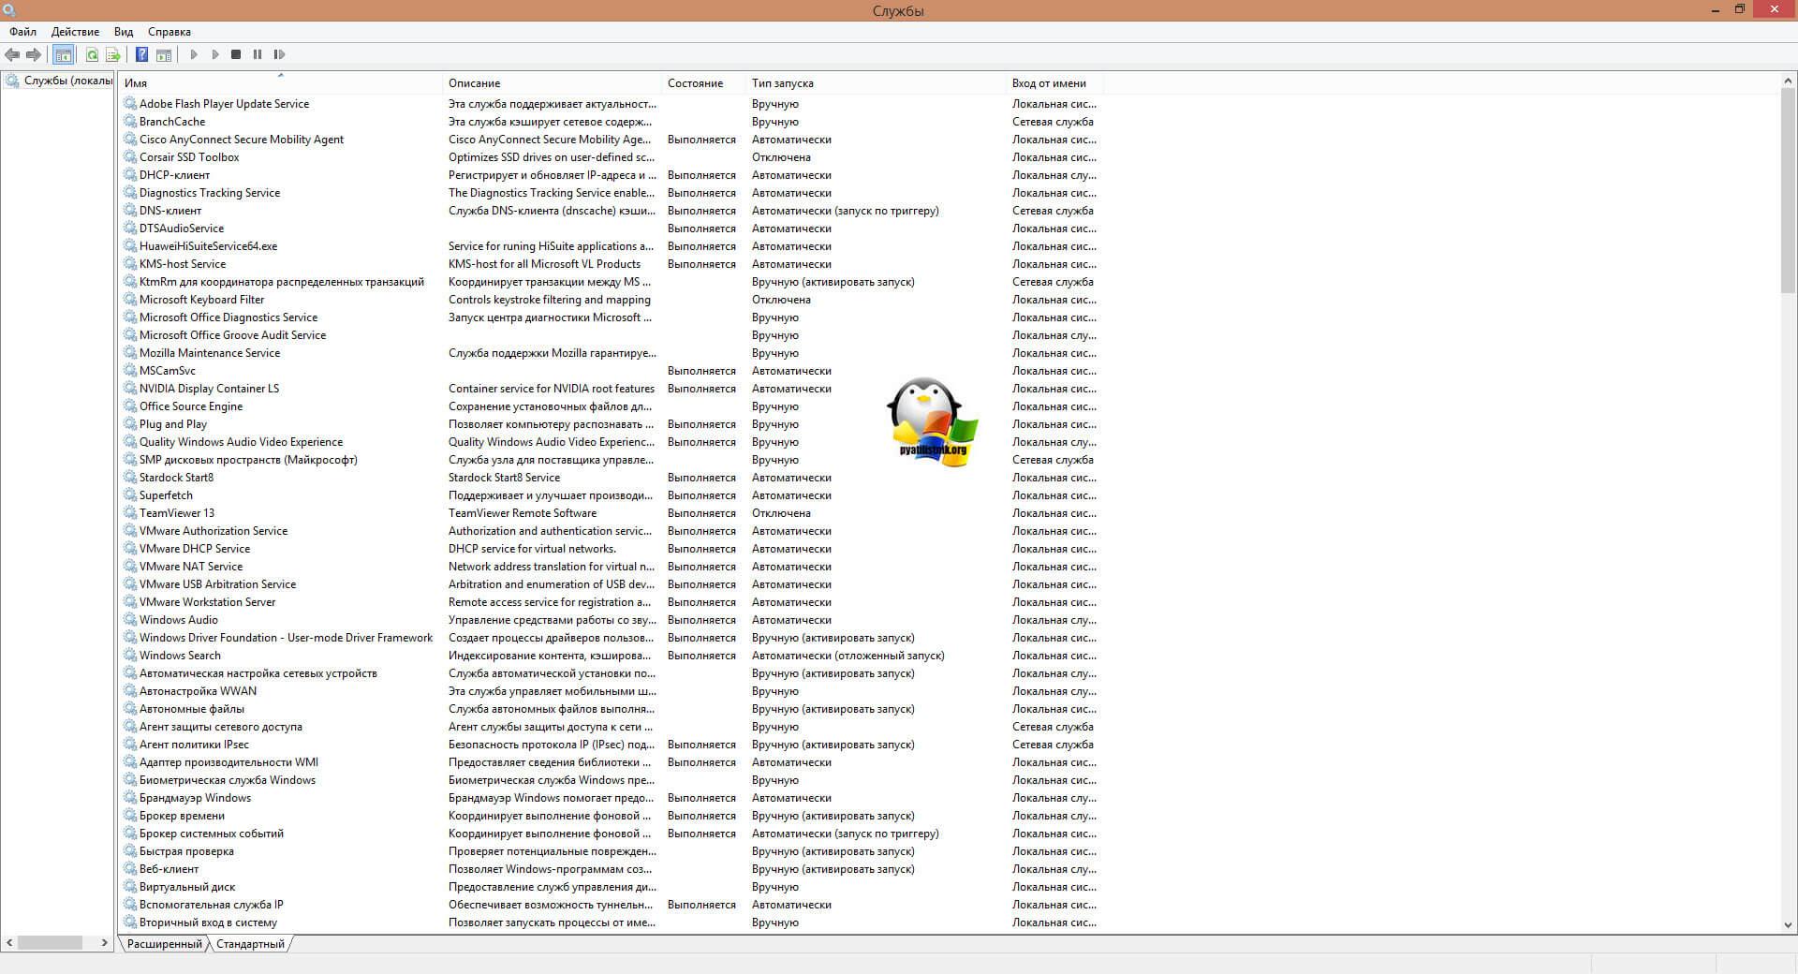The width and height of the screenshot is (1798, 974).
Task: Click the Restart service icon
Action: pyautogui.click(x=279, y=54)
